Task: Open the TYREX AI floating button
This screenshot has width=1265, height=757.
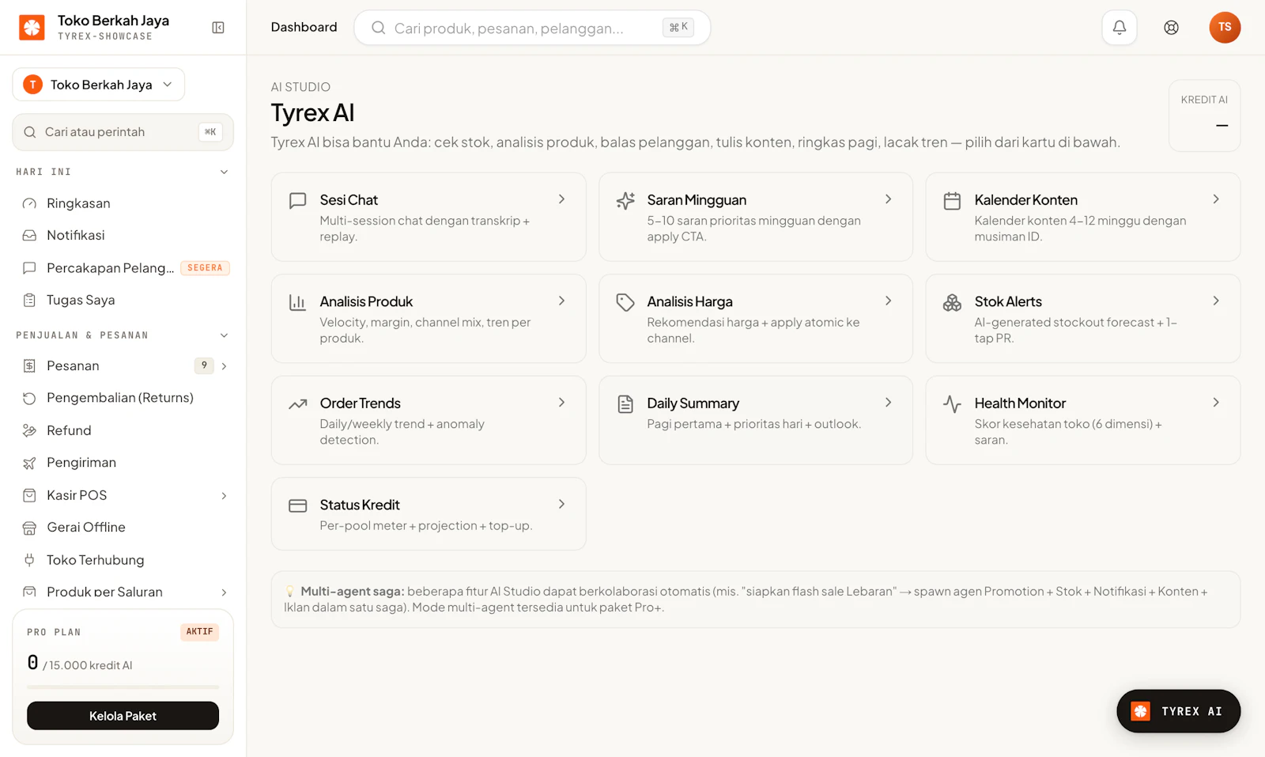Action: coord(1178,711)
